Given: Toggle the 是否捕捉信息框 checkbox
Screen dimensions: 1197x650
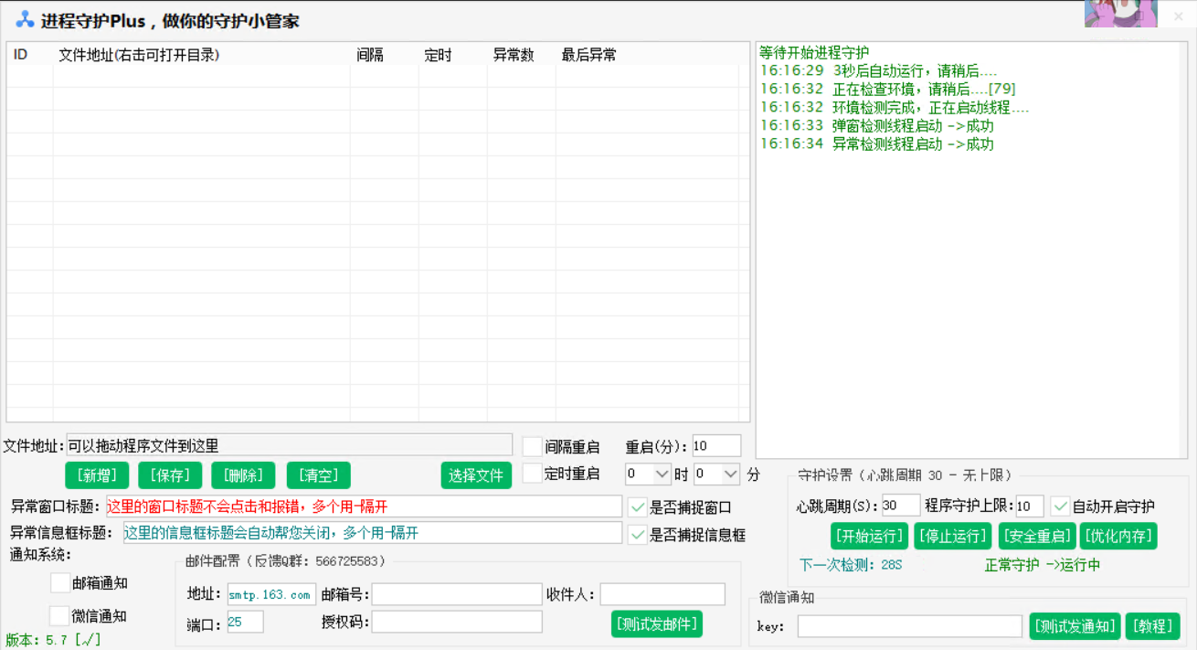Looking at the screenshot, I should click(x=638, y=535).
